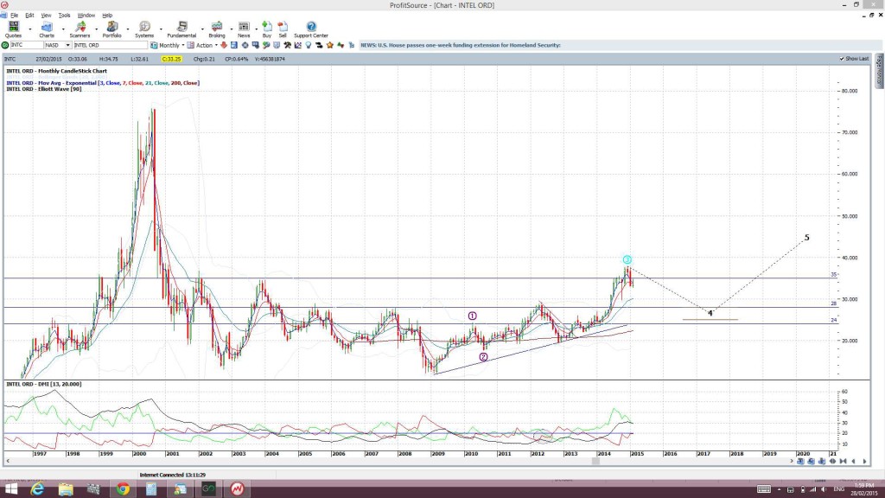Click the volume speaker tray icon
This screenshot has width=885, height=498.
click(x=824, y=489)
